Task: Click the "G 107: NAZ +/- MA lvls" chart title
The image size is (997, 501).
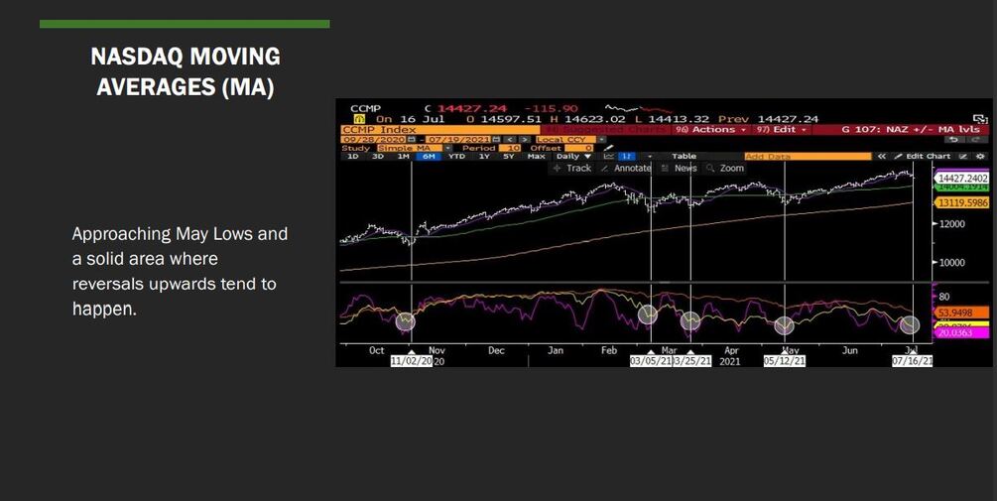Action: coord(911,129)
